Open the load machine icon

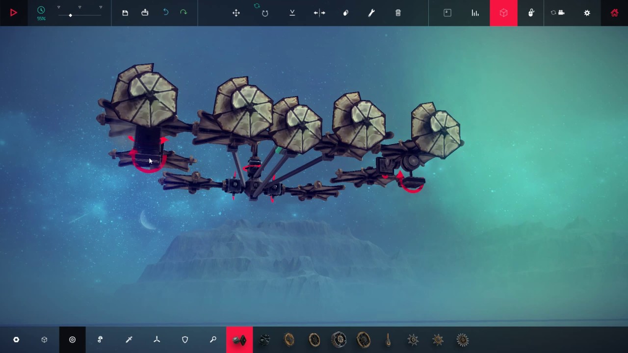click(145, 13)
